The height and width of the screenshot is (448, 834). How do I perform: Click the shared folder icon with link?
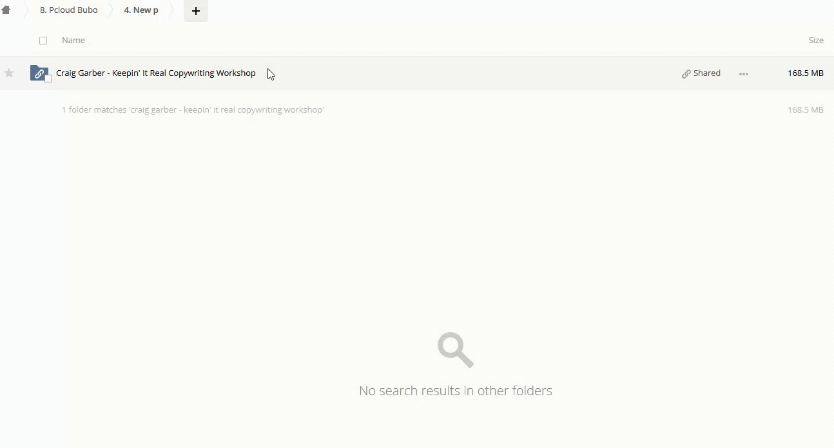[38, 73]
